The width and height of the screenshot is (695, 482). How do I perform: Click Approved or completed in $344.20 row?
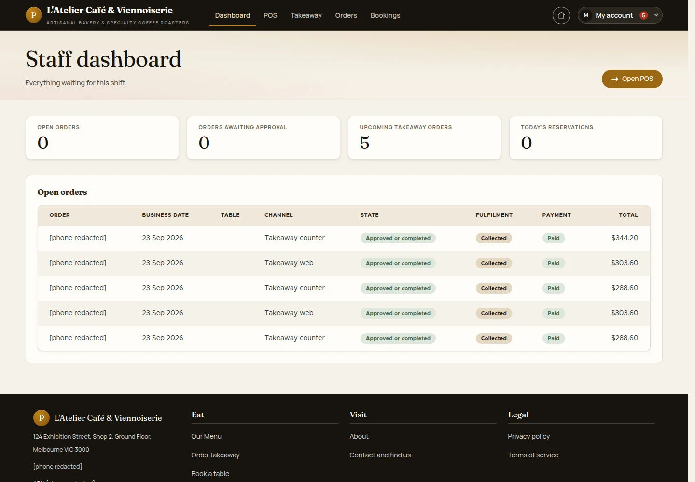click(398, 238)
